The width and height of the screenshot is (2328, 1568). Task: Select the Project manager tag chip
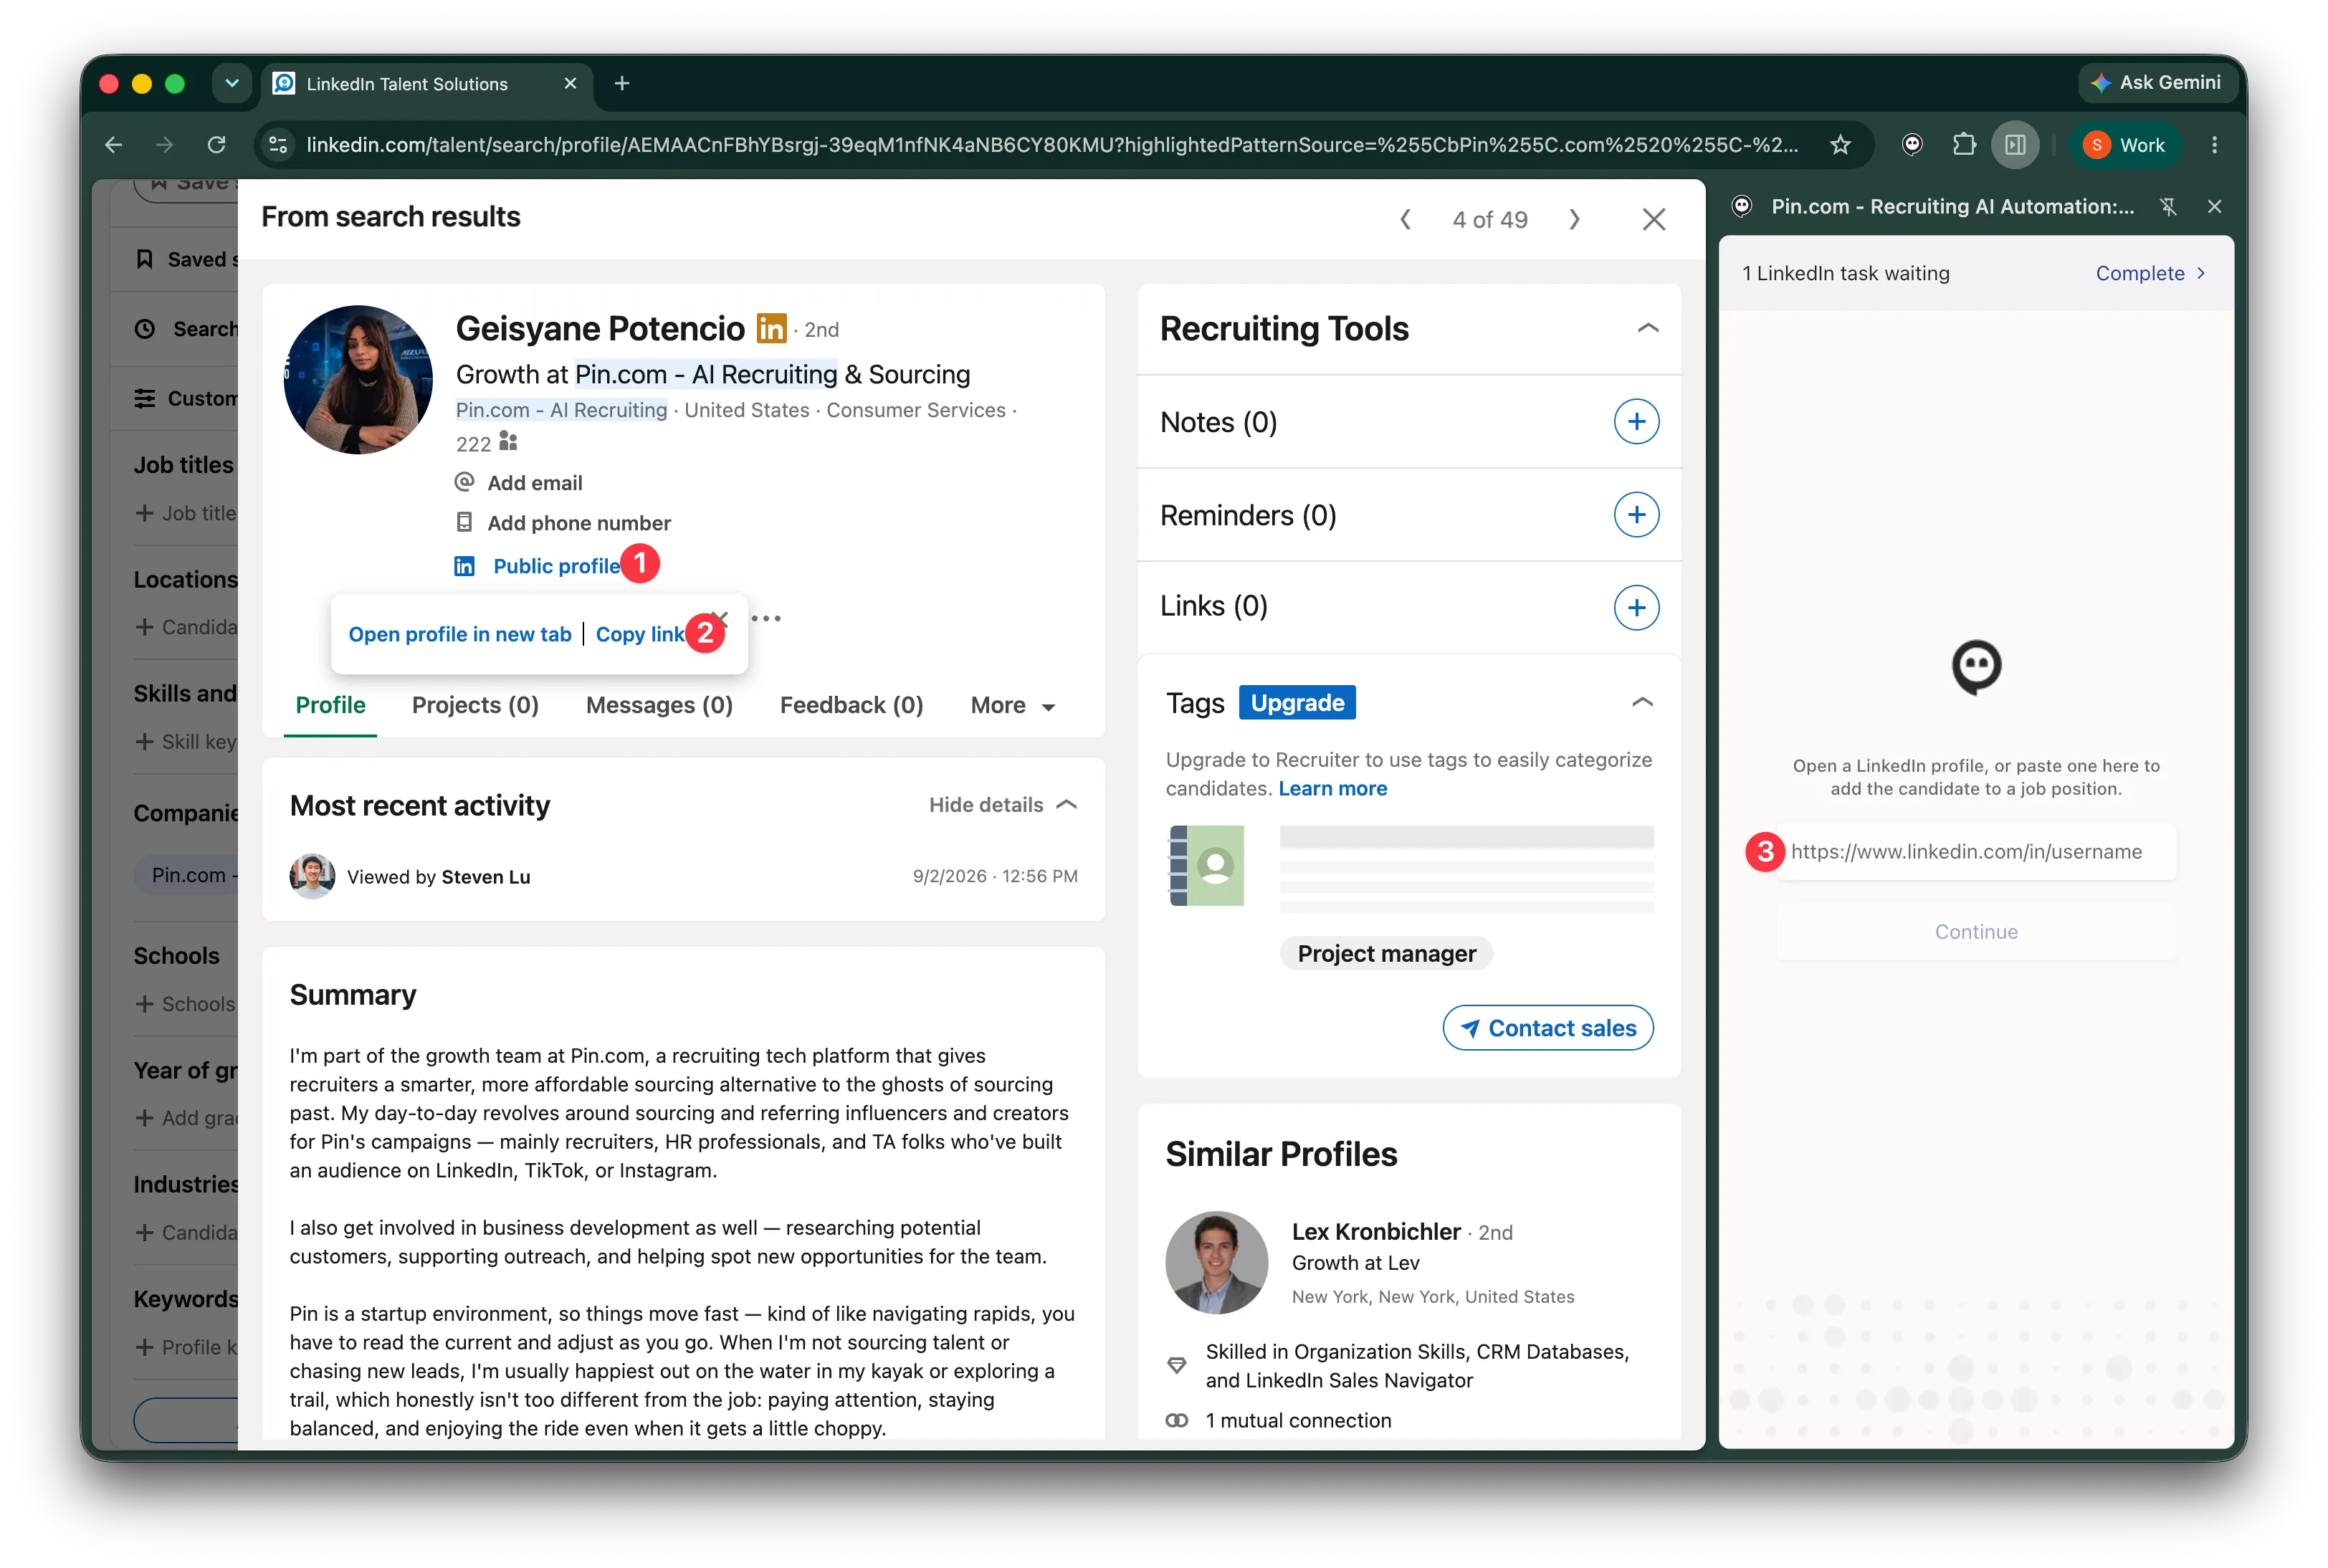click(1386, 954)
